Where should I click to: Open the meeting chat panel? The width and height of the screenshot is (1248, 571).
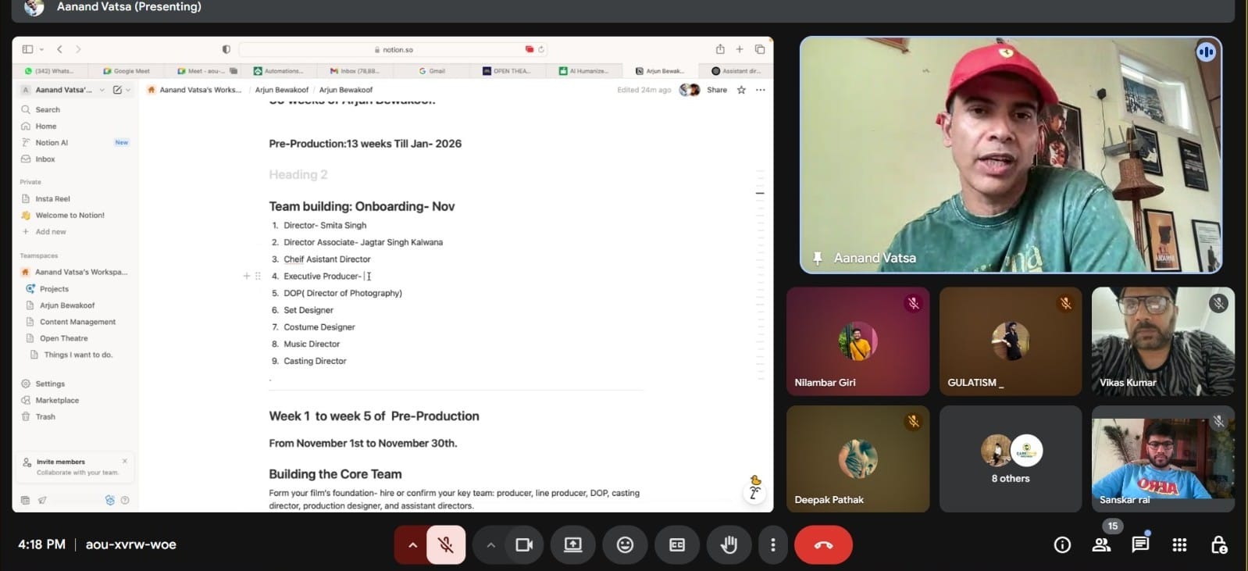(1140, 545)
